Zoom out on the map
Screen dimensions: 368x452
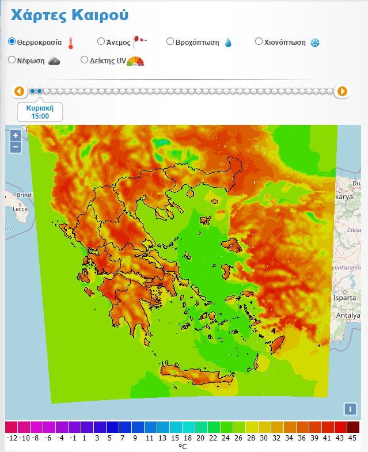(x=16, y=147)
